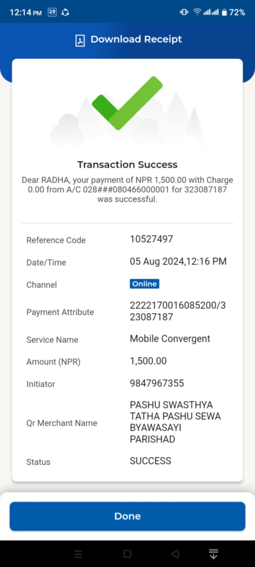Click the Download Receipt label

point(136,39)
